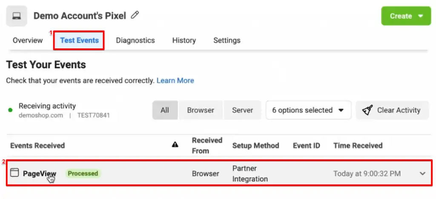436x199 pixels.
Task: Click the Browser cell in PageView row
Action: [x=206, y=174]
